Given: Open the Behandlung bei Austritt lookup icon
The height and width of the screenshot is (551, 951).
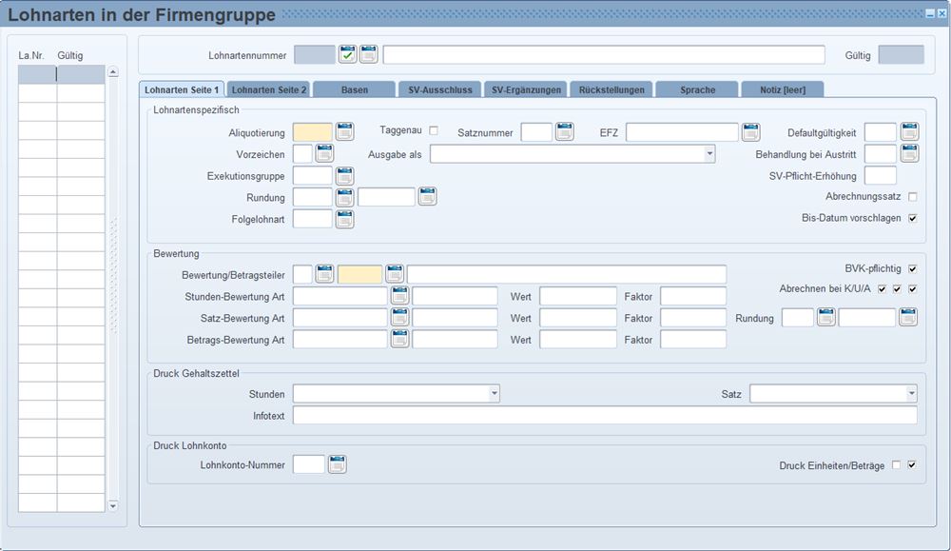Looking at the screenshot, I should pyautogui.click(x=909, y=153).
